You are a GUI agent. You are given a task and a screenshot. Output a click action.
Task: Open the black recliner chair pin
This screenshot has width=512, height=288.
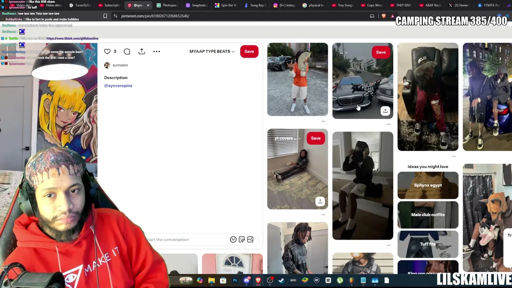pyautogui.click(x=428, y=97)
